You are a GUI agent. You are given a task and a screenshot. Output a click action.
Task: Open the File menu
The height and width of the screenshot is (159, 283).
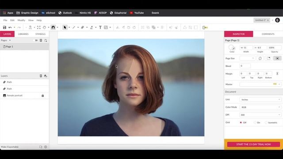point(5,20)
